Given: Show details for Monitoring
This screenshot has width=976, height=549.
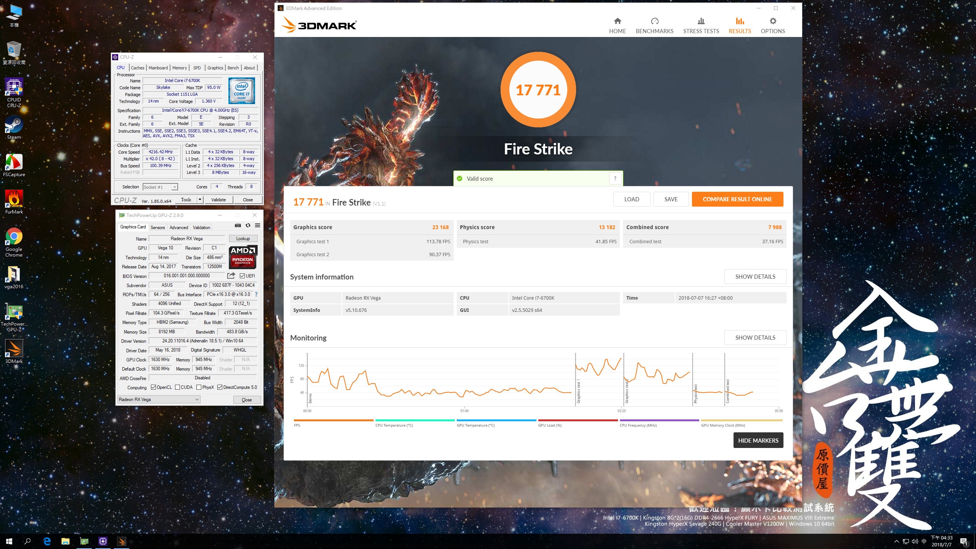Looking at the screenshot, I should [755, 337].
